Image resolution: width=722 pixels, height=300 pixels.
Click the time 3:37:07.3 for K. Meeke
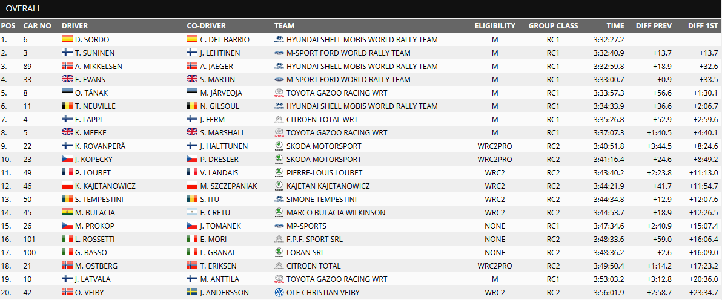(x=609, y=133)
